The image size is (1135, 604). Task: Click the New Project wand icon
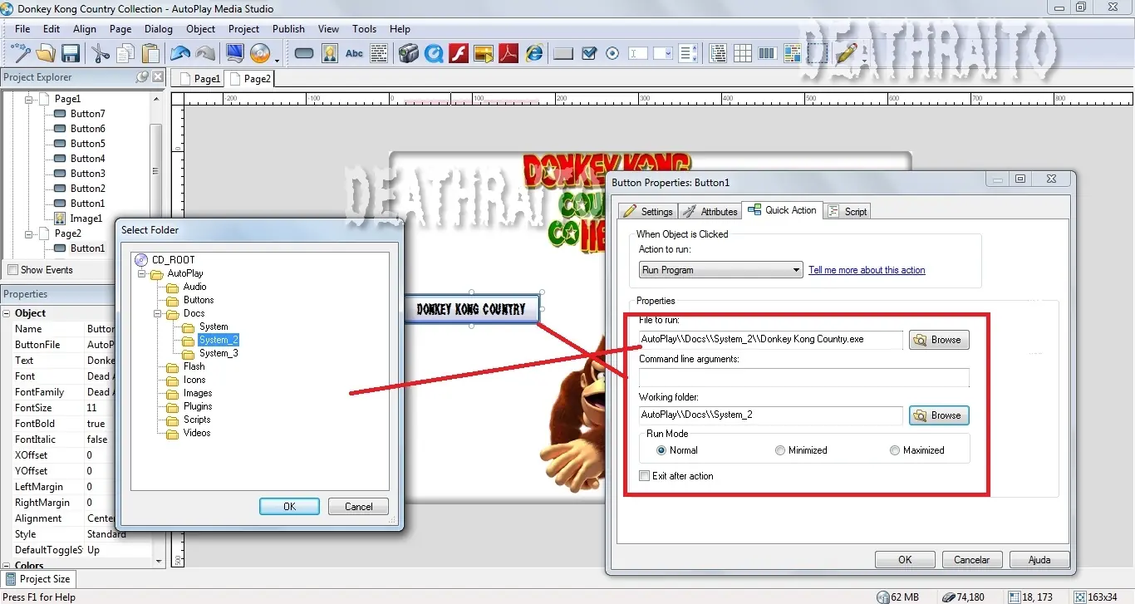pyautogui.click(x=21, y=54)
